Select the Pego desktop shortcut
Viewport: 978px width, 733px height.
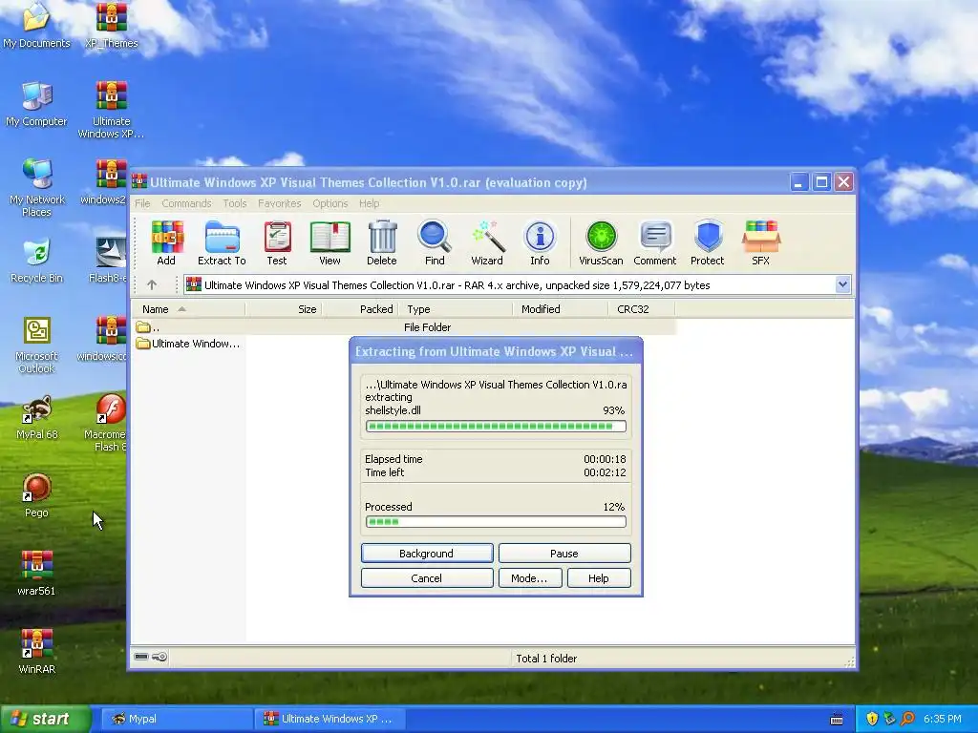tap(37, 495)
